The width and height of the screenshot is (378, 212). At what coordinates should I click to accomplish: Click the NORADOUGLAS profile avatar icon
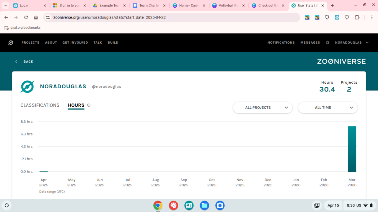point(27,87)
